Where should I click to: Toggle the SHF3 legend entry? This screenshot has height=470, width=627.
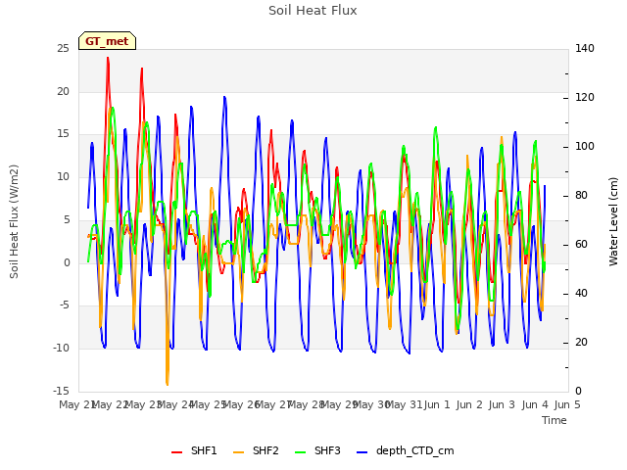(317, 450)
